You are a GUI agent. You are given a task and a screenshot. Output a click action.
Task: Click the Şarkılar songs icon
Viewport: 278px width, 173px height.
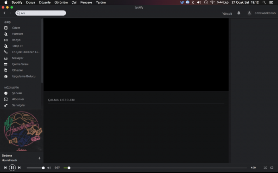point(6,93)
